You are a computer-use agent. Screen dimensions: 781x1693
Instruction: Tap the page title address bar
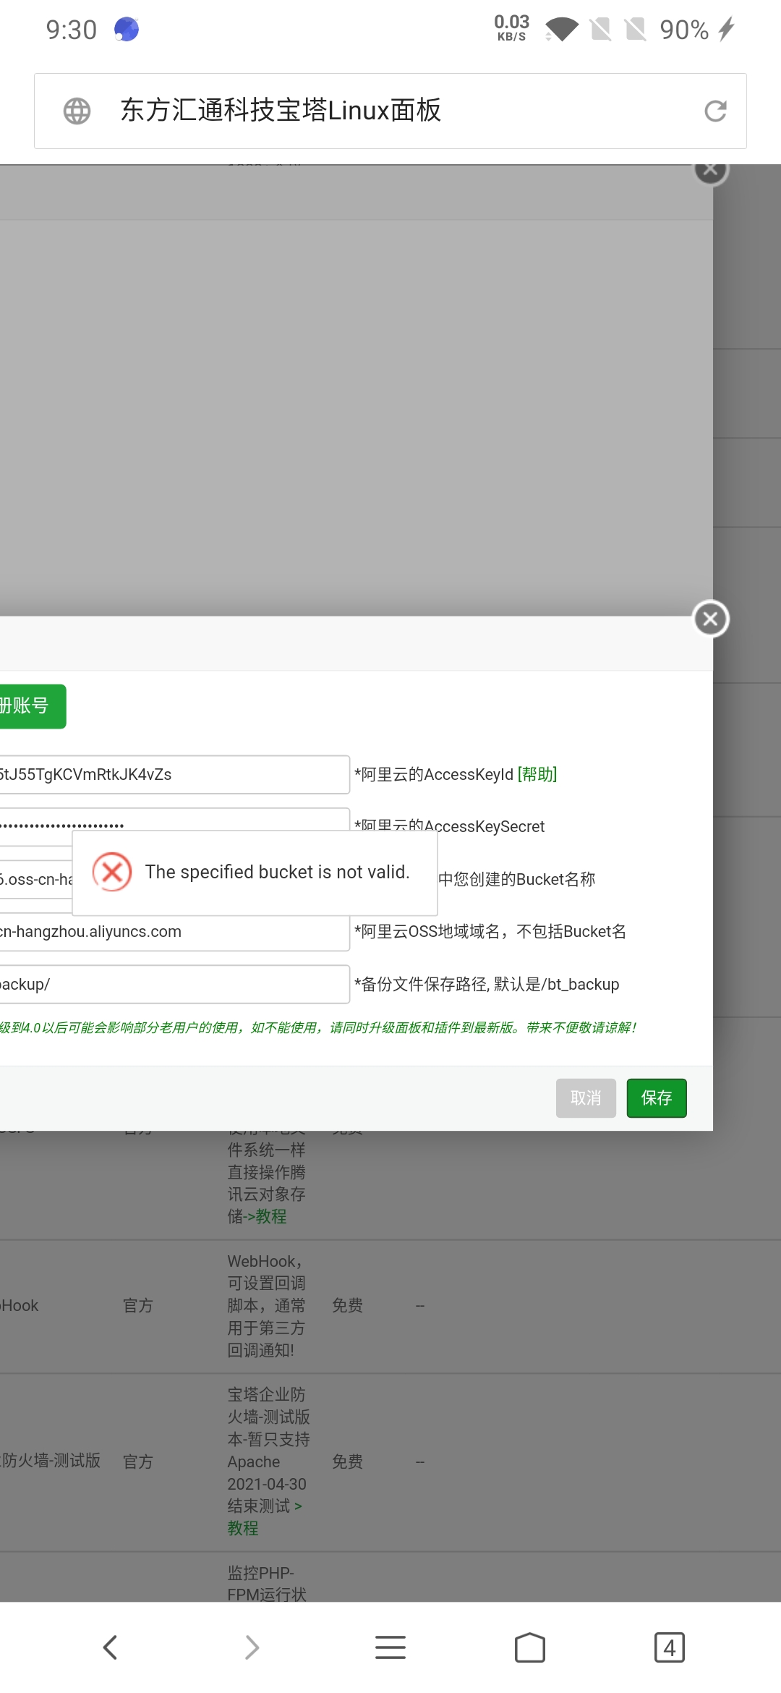coord(390,111)
